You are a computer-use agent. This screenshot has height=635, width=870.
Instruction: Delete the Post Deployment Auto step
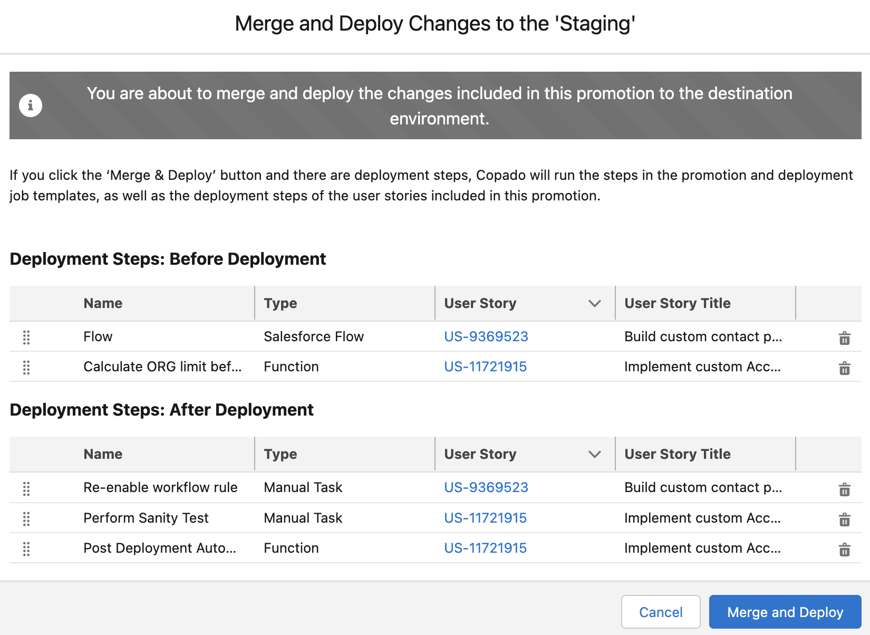(x=844, y=549)
